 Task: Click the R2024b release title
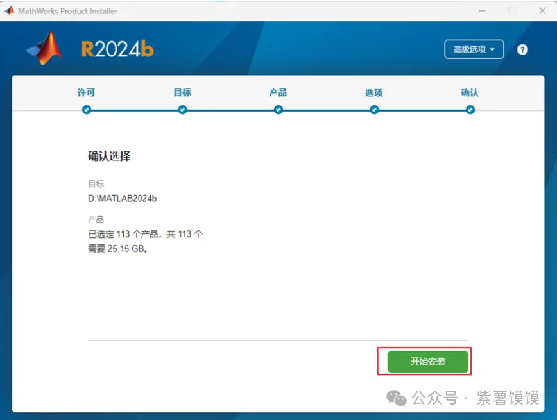(117, 49)
